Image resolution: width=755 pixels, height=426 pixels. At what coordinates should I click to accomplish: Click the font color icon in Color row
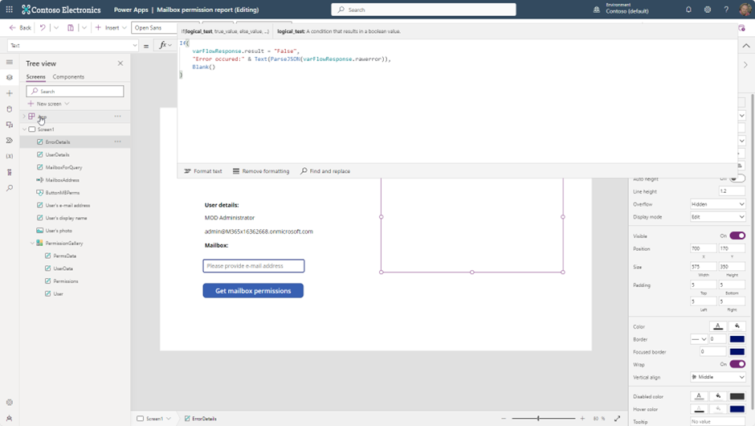pos(718,326)
